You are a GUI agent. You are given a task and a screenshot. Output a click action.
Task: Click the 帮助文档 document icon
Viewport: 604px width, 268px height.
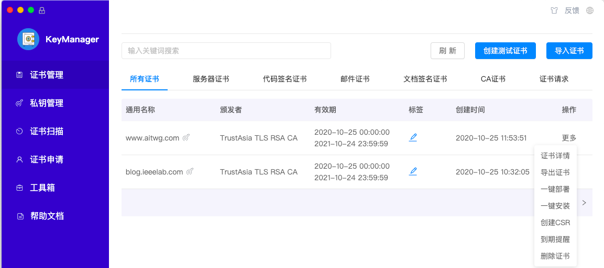click(x=20, y=216)
